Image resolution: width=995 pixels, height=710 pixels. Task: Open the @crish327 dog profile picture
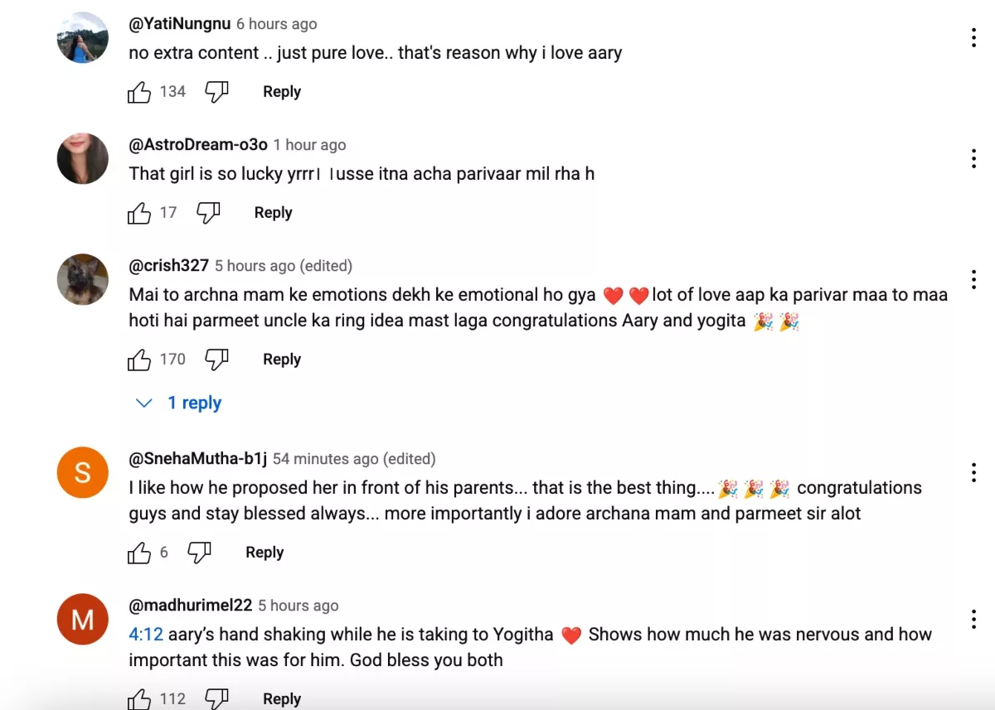click(x=83, y=279)
